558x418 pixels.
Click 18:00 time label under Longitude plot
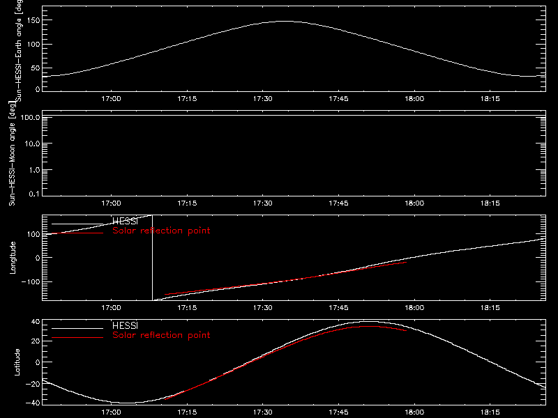point(414,308)
